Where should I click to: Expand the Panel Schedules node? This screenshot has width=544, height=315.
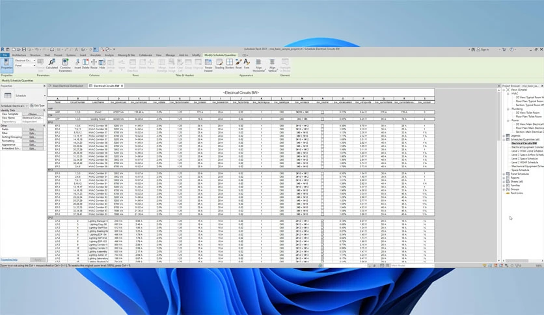tap(504, 174)
